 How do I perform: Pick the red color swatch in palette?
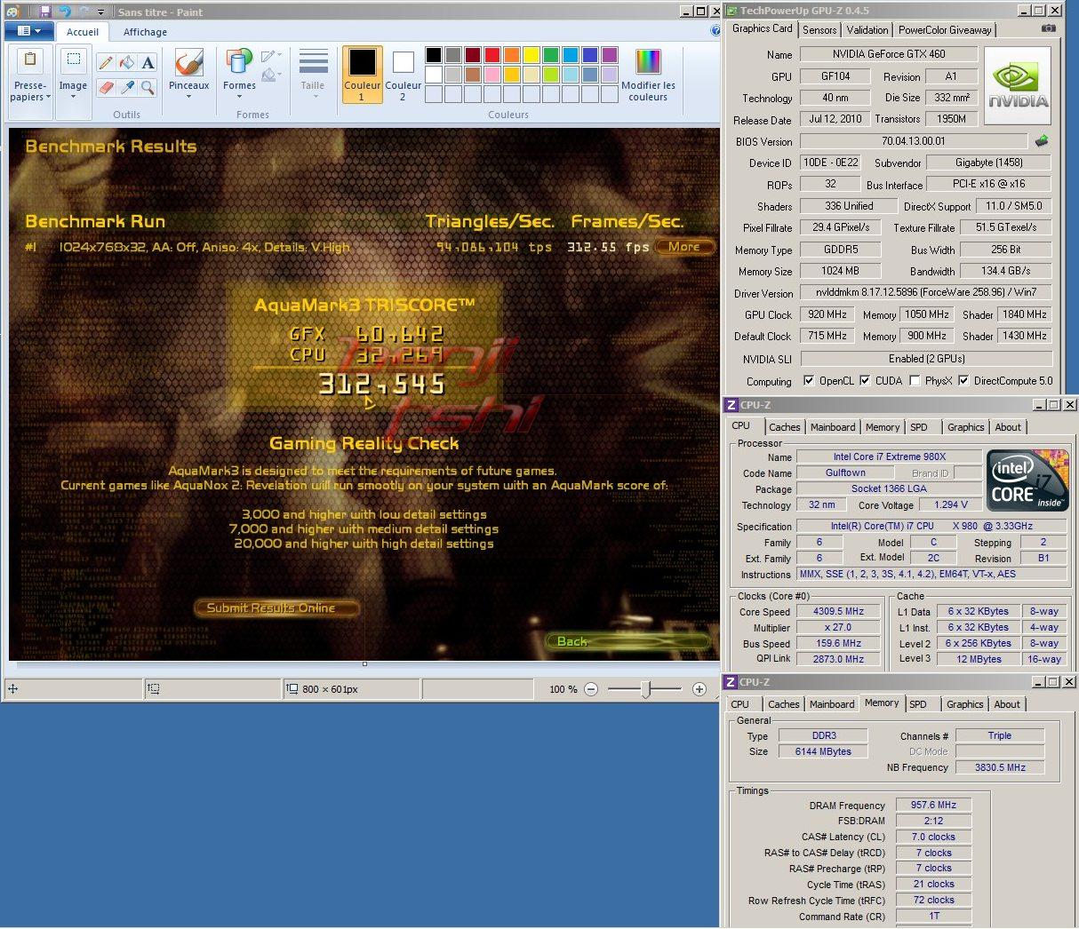[x=492, y=55]
